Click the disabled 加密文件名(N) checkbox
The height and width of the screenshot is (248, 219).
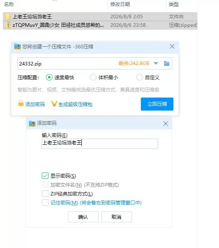click(45, 185)
